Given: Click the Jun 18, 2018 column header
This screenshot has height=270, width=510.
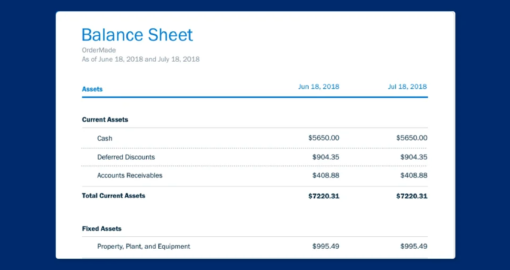Looking at the screenshot, I should click(319, 87).
